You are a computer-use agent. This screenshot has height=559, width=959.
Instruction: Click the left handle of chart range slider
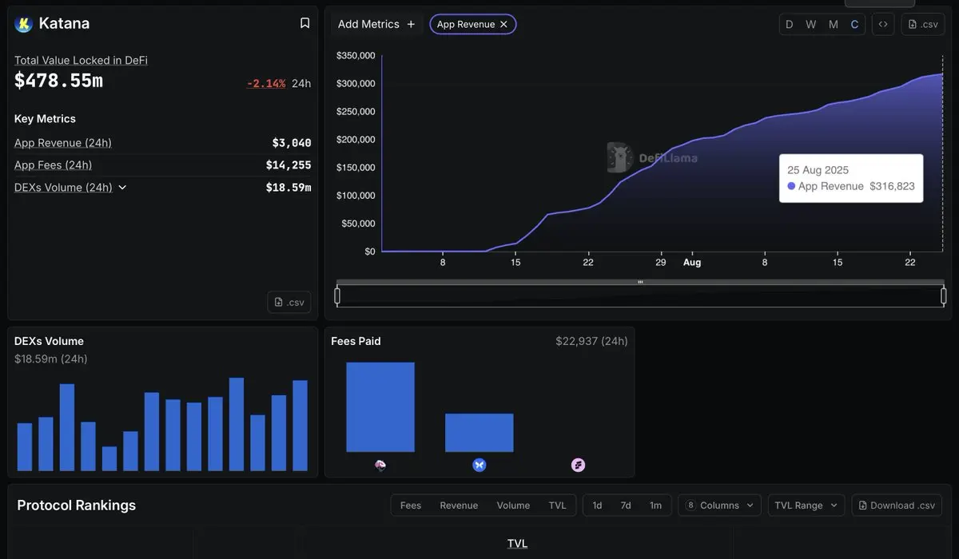click(x=337, y=296)
